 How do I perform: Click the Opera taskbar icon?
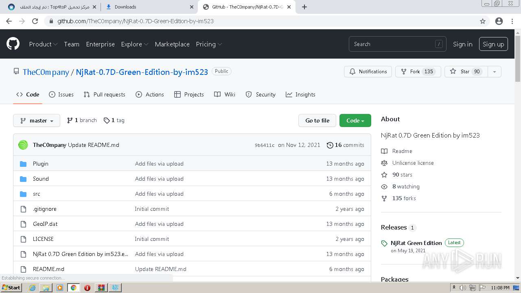click(87, 288)
